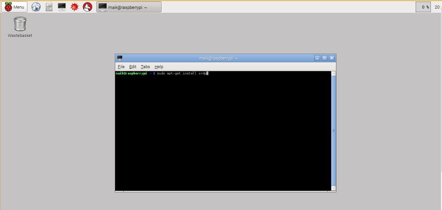Launch the web browser globe icon
Image resolution: width=442 pixels, height=210 pixels.
click(36, 7)
